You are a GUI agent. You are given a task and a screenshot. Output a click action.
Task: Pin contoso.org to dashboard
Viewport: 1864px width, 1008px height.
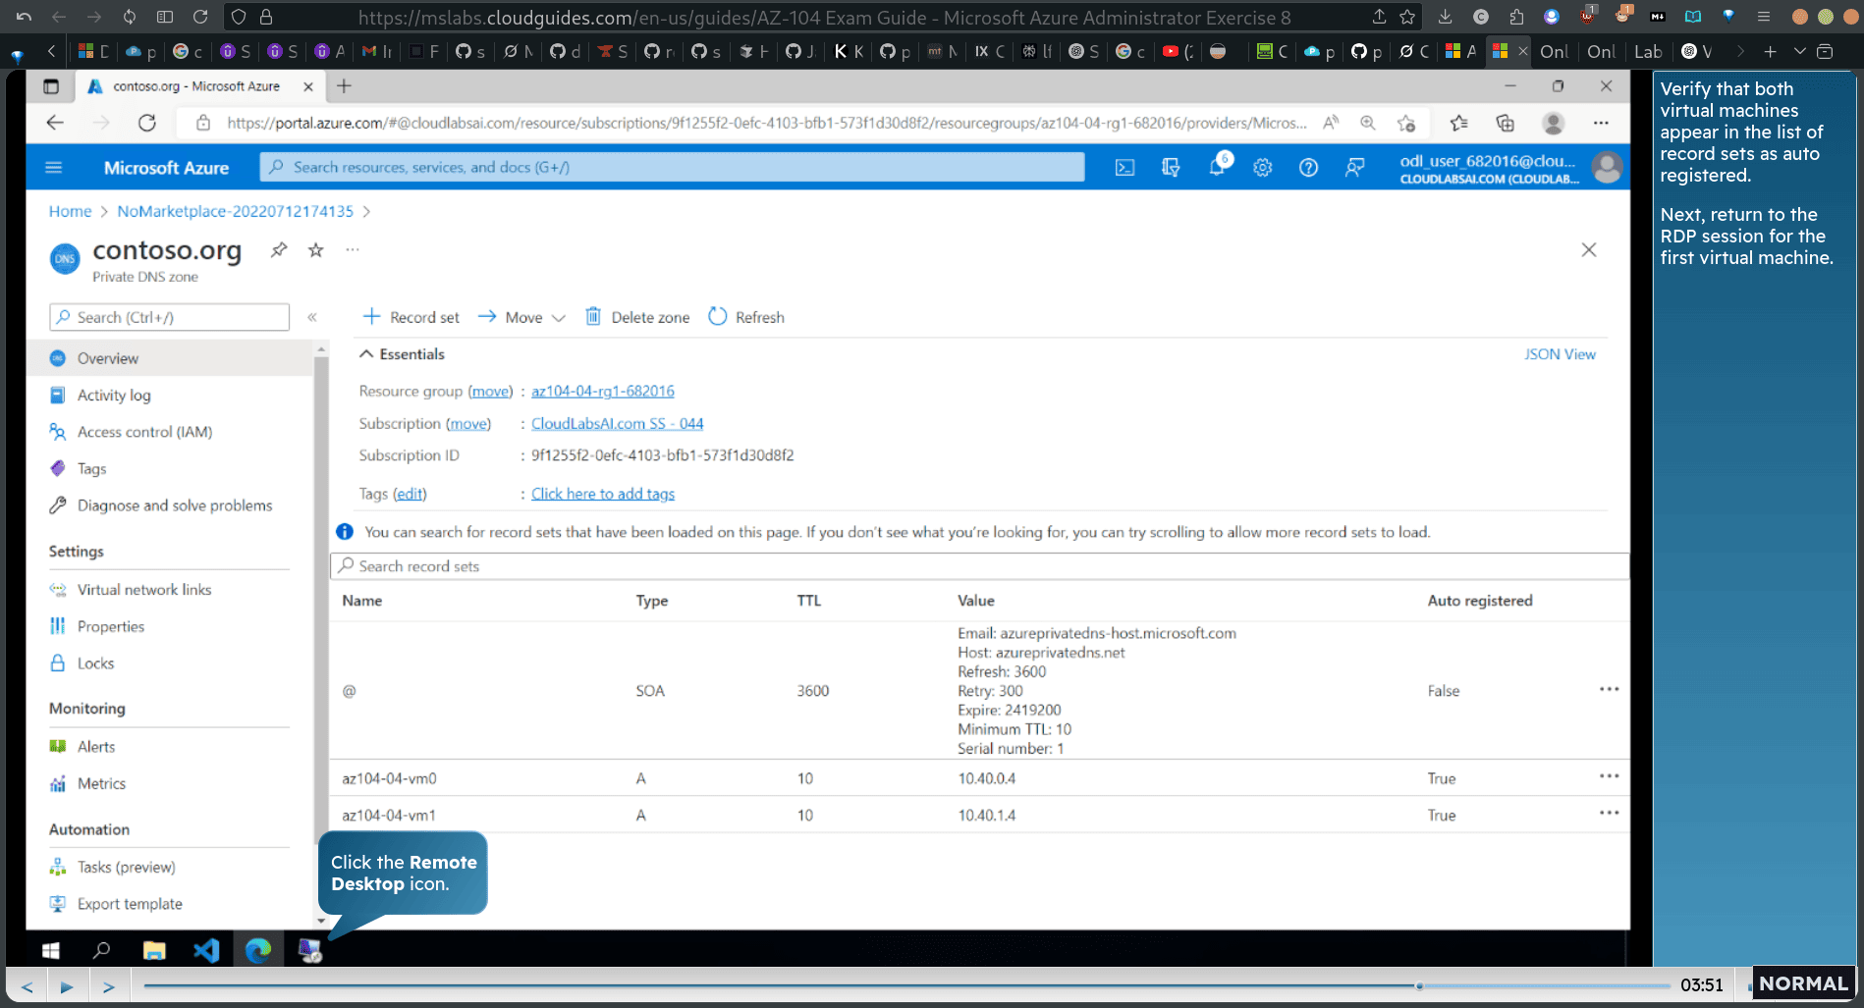click(279, 249)
